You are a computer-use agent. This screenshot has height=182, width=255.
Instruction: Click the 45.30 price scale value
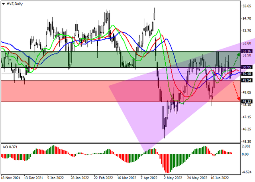[247, 141]
